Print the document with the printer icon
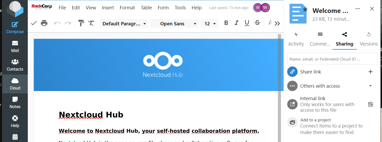This screenshot has width=382, height=142. click(44, 23)
